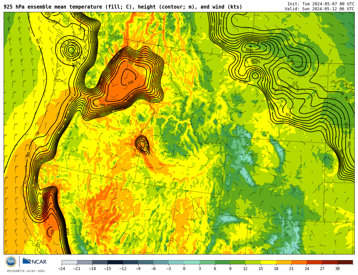Pick the yellow 15 to 18 colorbar segment

click(268, 262)
